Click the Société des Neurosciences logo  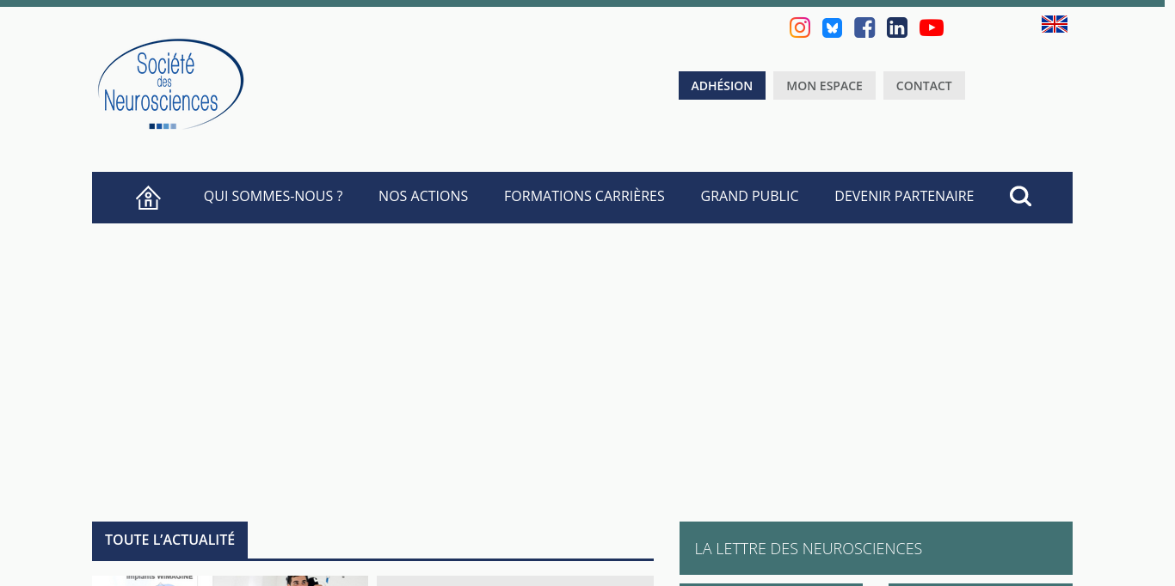(170, 84)
